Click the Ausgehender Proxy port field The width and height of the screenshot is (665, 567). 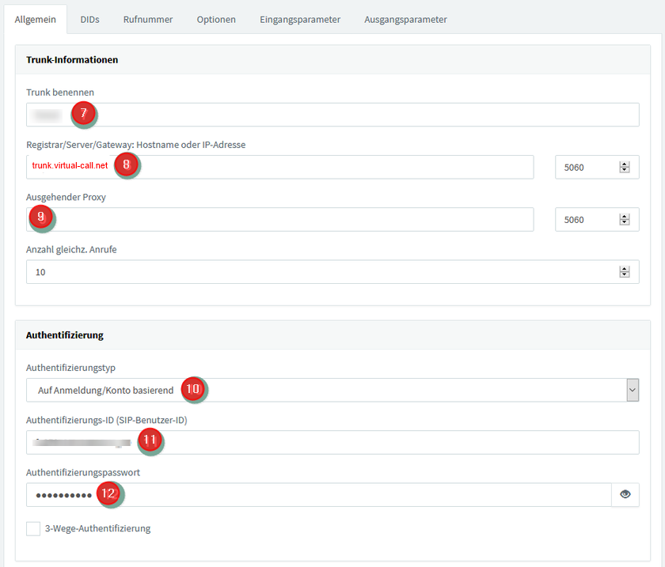pos(597,220)
